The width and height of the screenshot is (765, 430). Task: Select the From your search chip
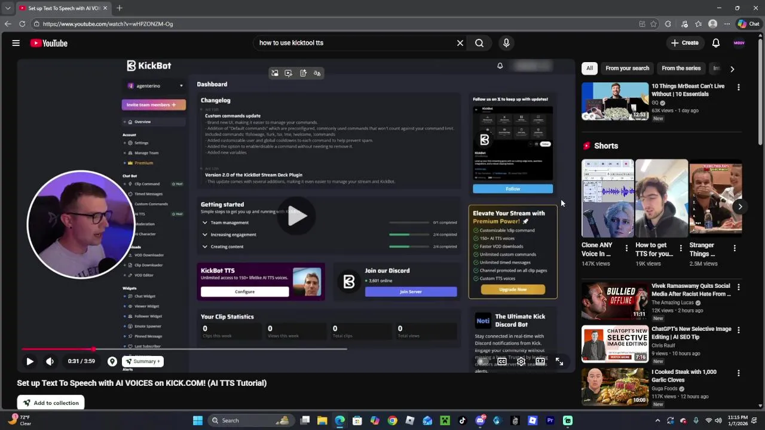(x=627, y=68)
